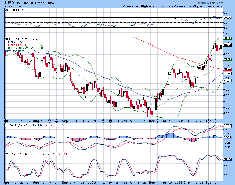Click the candlestick icon beside $USD (Daily)
This screenshot has width=235, height=185.
click(6, 39)
